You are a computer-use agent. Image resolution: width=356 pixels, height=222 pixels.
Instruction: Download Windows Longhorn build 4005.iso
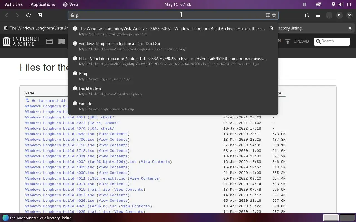60,167
